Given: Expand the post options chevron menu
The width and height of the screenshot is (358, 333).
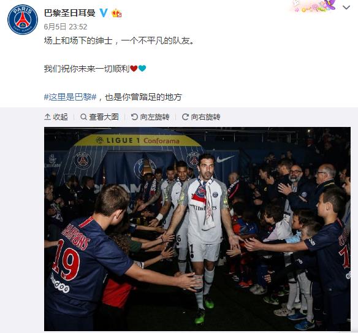Looking at the screenshot, I should 346,7.
